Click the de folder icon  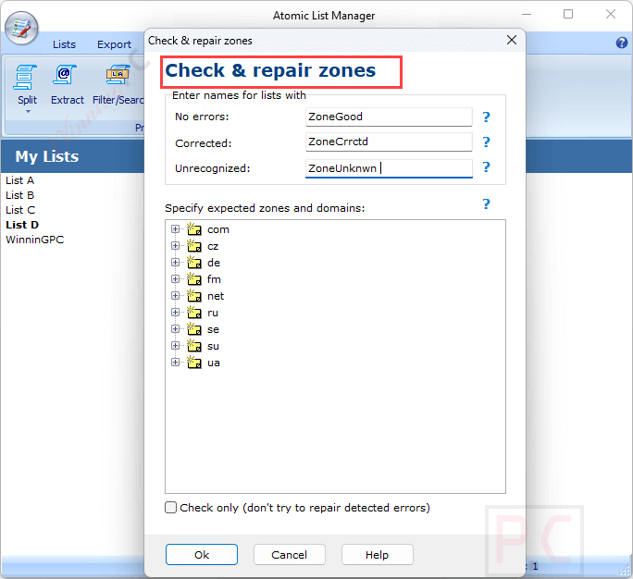[194, 263]
